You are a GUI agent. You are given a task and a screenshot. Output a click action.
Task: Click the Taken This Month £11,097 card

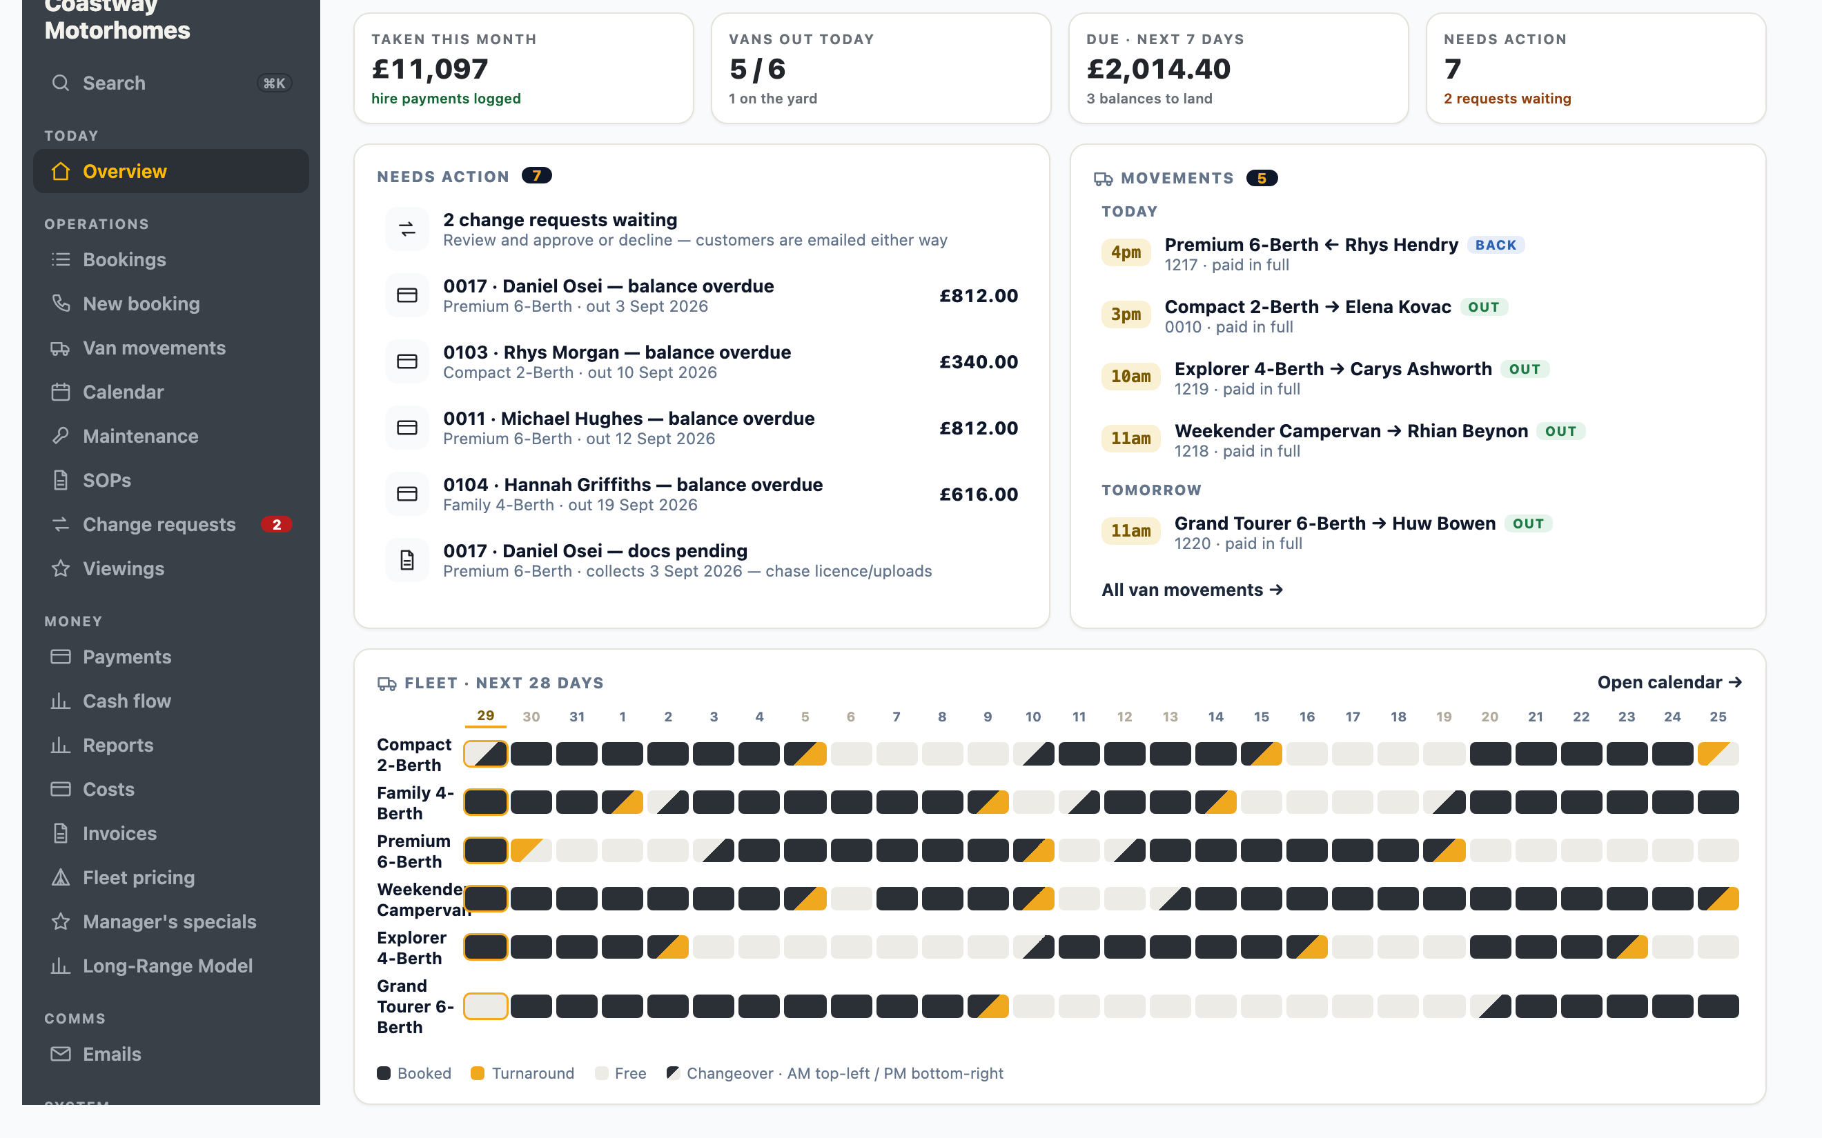pyautogui.click(x=523, y=68)
